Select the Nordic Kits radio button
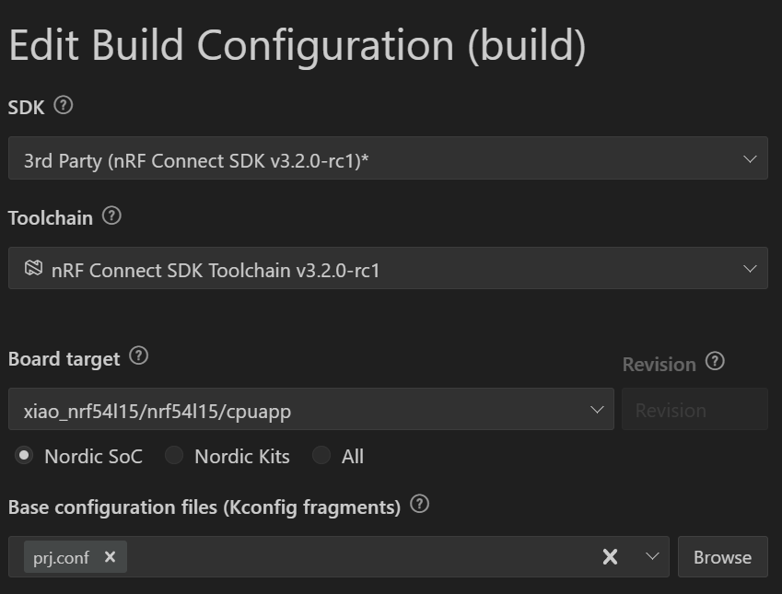The image size is (782, 594). (x=174, y=455)
